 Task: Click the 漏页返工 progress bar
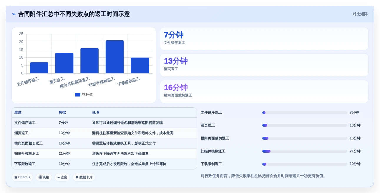tap(305, 125)
